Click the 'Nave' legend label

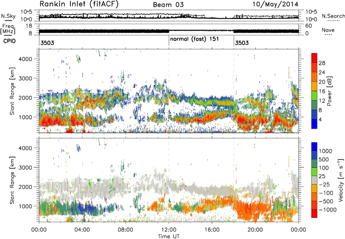[x=328, y=30]
